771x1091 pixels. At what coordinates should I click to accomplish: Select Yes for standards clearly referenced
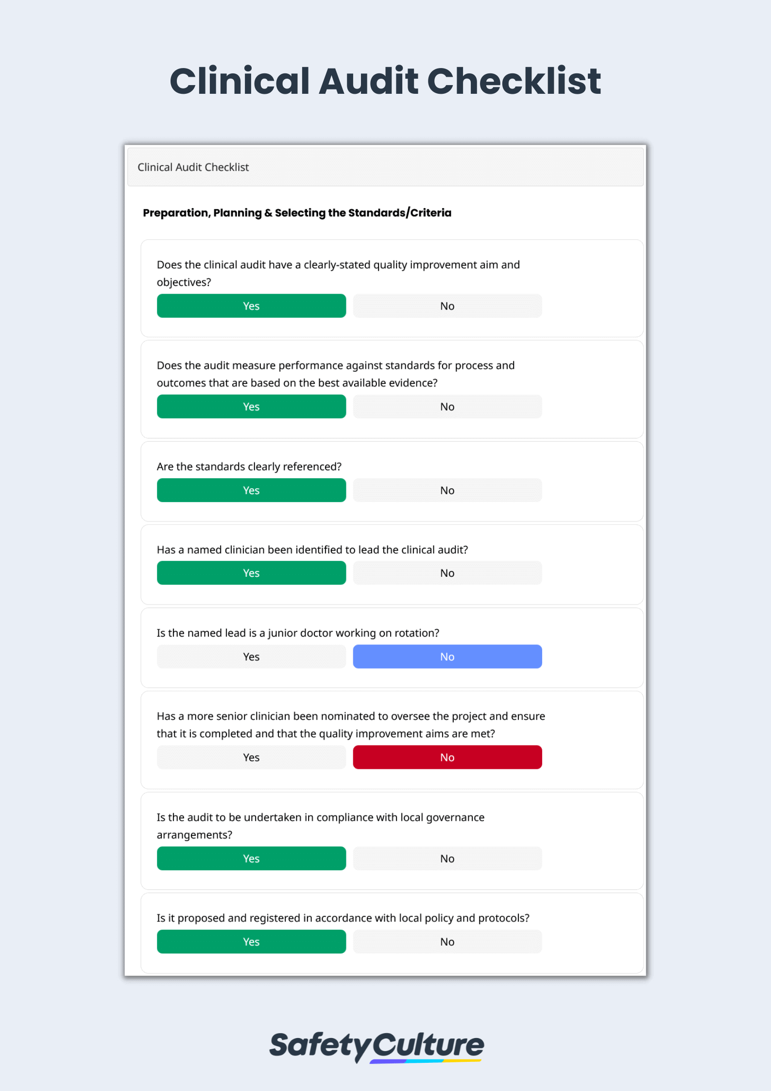coord(251,490)
